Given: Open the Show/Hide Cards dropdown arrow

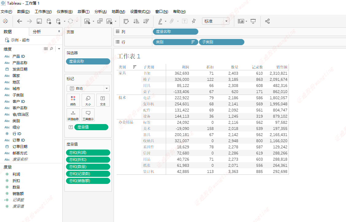Looking at the screenshot, I should pos(246,21).
